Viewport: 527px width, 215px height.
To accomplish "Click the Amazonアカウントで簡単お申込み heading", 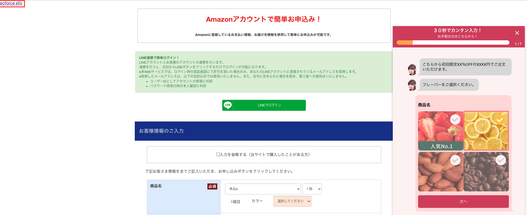I will (264, 19).
